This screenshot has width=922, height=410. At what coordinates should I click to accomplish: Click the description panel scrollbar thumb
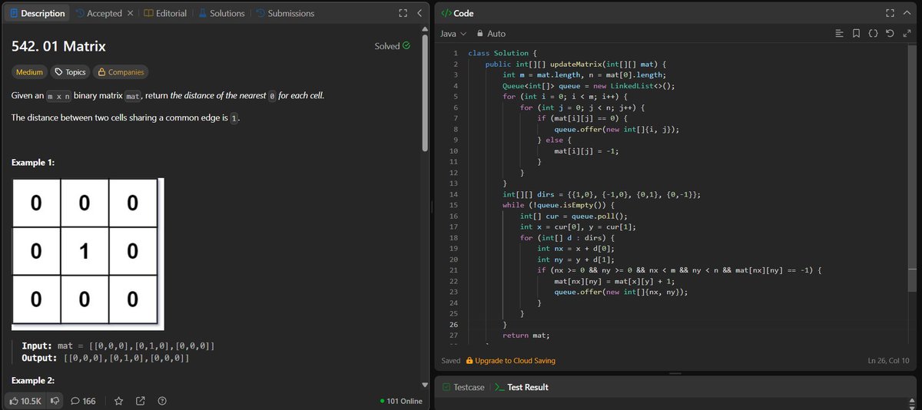pos(426,94)
